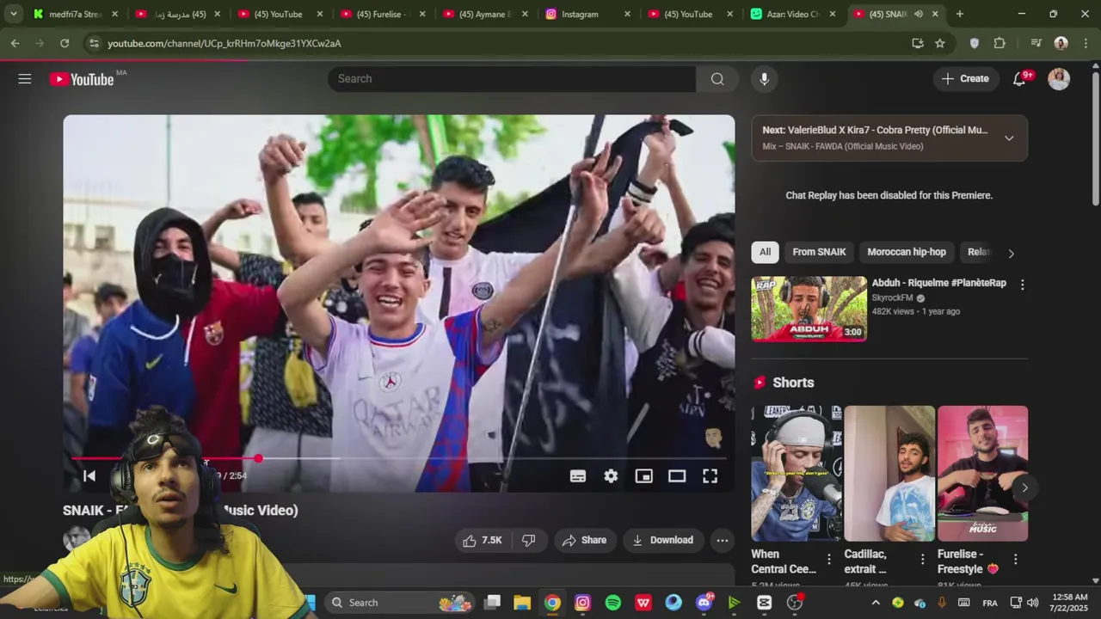1101x619 pixels.
Task: Expand the Next video mix panel
Action: (x=1009, y=138)
